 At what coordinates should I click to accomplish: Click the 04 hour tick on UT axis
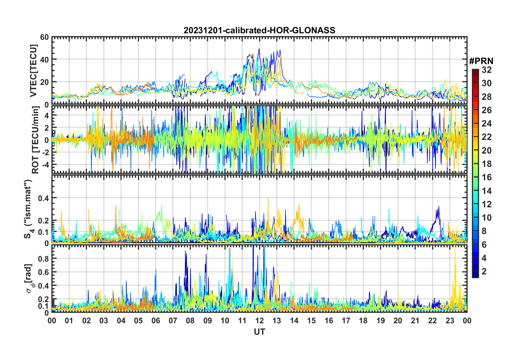point(121,321)
